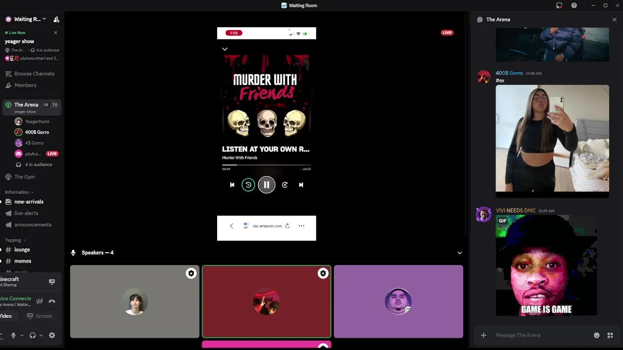Click the screen share icon beside Minecraft
Viewport: 623px width, 350px height.
tap(52, 281)
